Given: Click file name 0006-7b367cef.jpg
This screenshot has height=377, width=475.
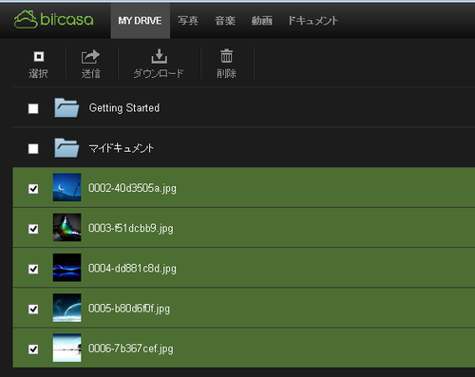Looking at the screenshot, I should [x=131, y=349].
